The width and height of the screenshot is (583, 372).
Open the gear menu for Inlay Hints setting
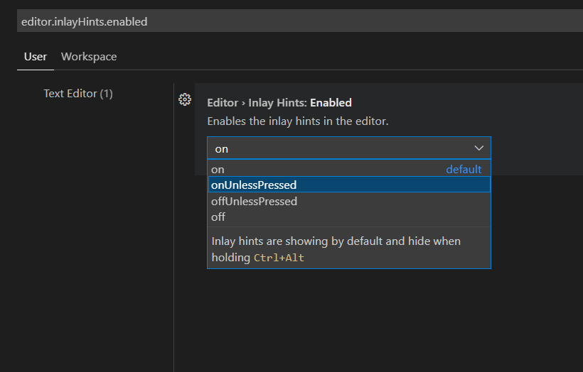tap(185, 99)
